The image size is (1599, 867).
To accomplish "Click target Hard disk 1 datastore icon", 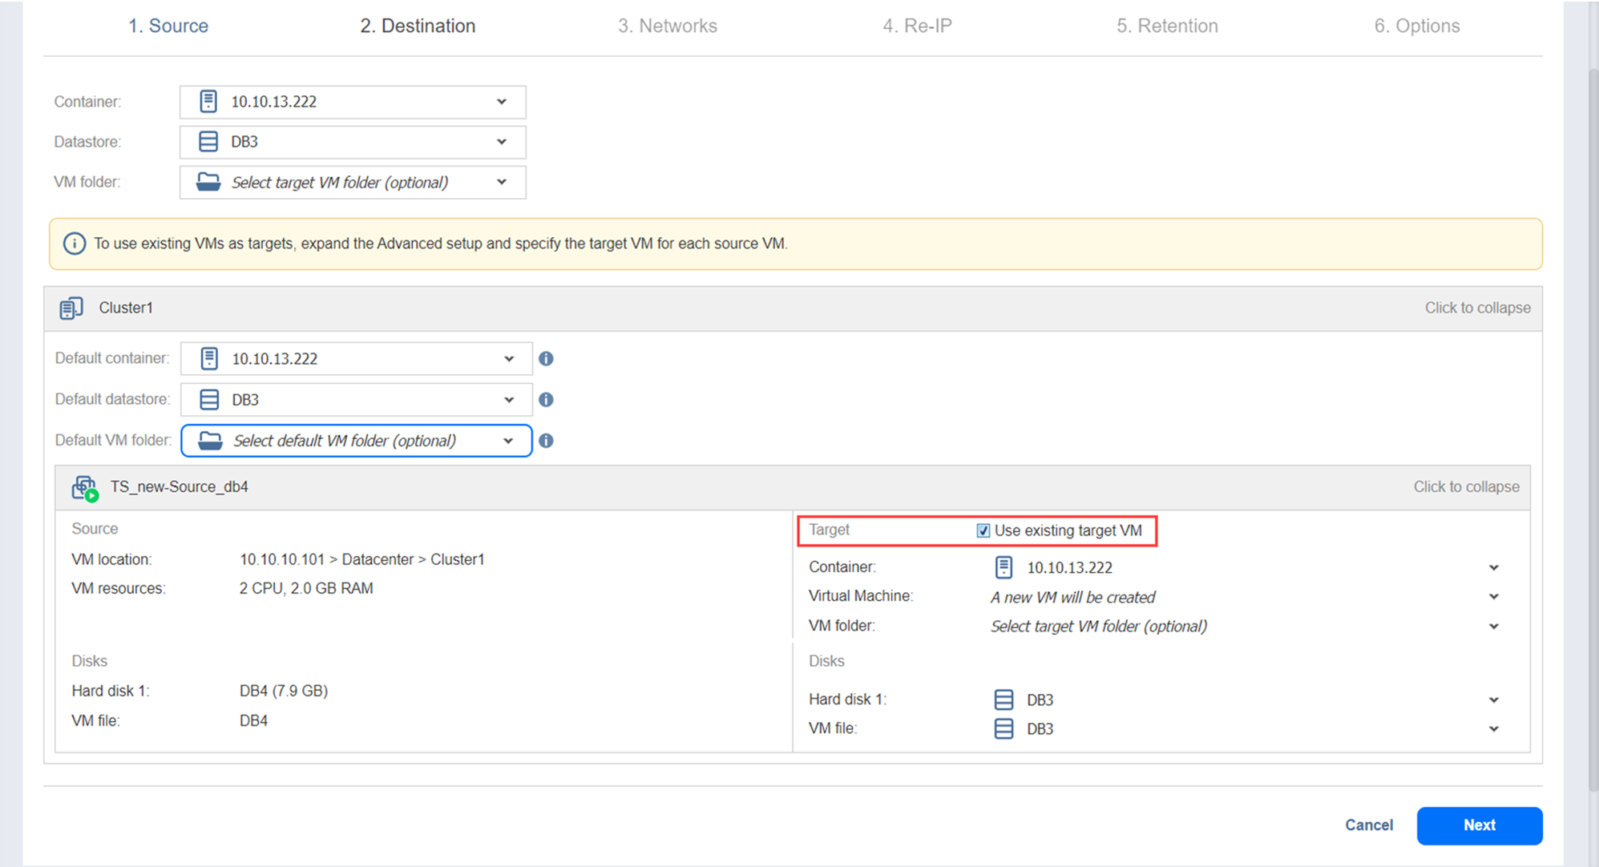I will 1003,700.
